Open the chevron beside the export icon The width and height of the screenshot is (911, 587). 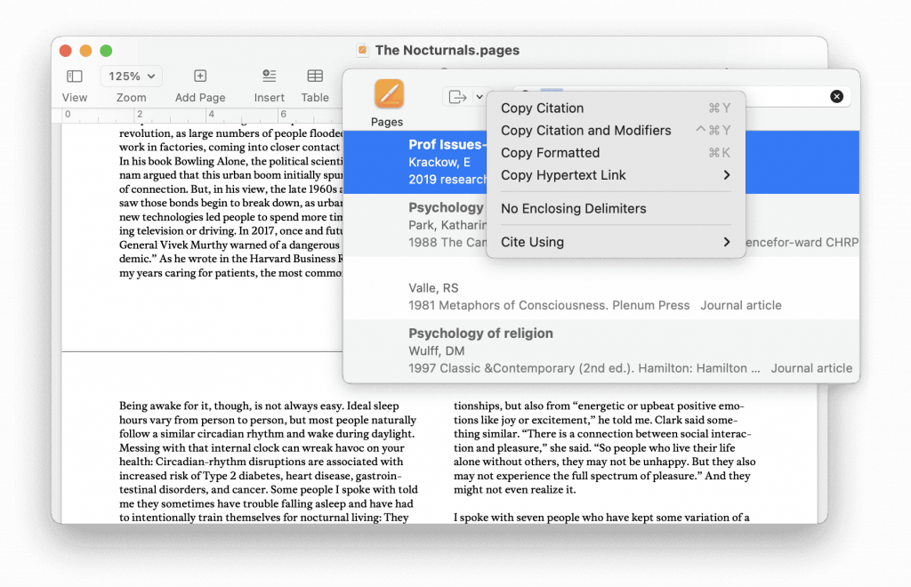tap(479, 97)
